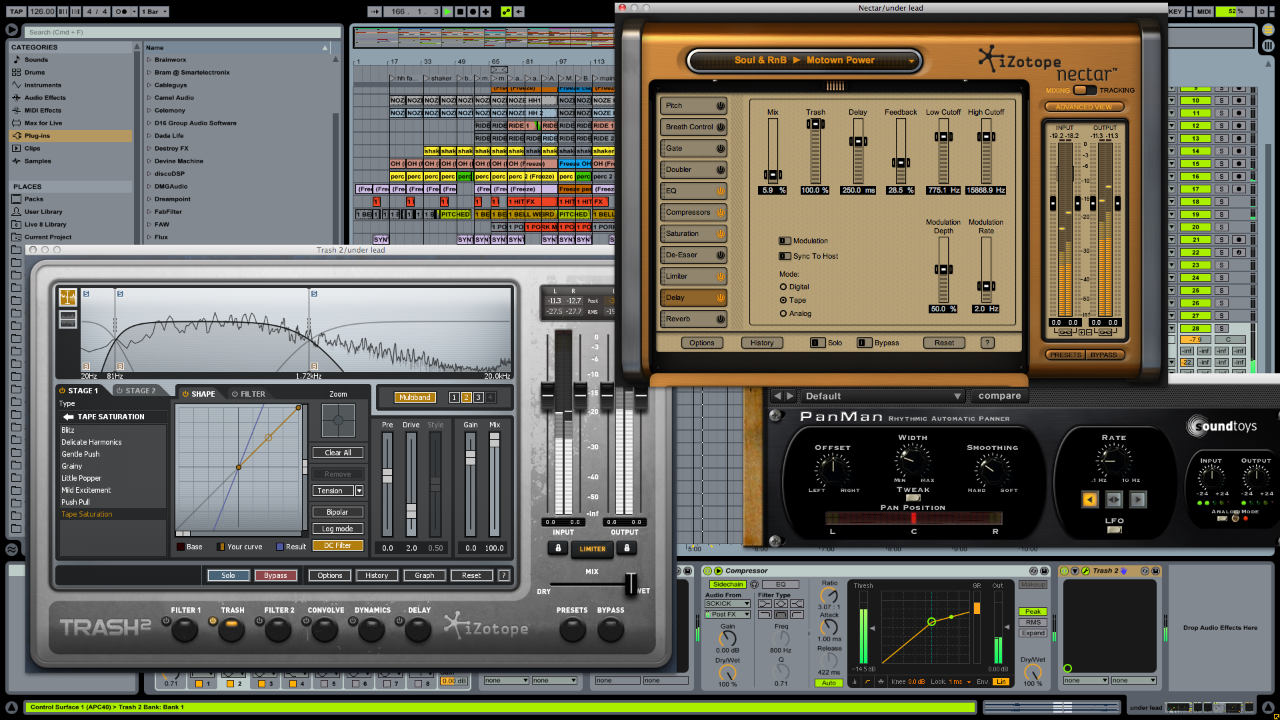Toggle Breath Control module power
The height and width of the screenshot is (720, 1280).
coord(721,127)
